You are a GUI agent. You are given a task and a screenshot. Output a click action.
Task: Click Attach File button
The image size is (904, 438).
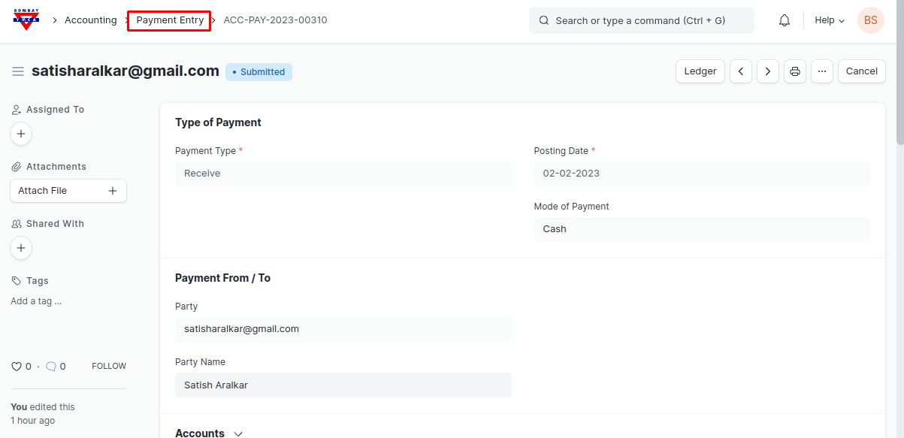(x=68, y=191)
